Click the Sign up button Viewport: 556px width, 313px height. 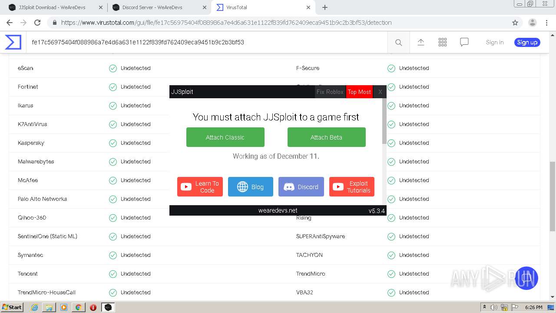[x=527, y=42]
